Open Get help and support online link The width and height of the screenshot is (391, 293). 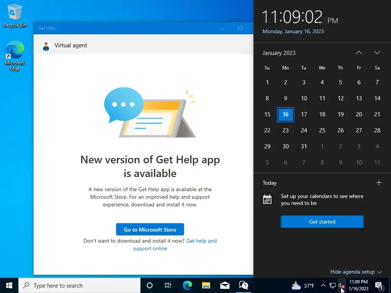coord(175,245)
